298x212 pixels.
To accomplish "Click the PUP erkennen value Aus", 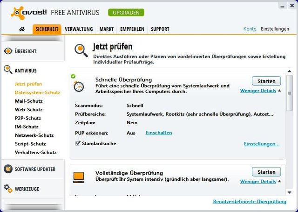I will 131,133.
